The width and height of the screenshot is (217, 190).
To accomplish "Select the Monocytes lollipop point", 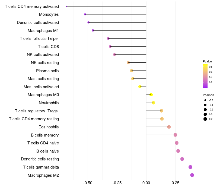I will tap(85, 14).
